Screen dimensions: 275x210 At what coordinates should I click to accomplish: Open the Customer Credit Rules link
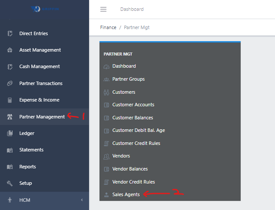(136, 143)
